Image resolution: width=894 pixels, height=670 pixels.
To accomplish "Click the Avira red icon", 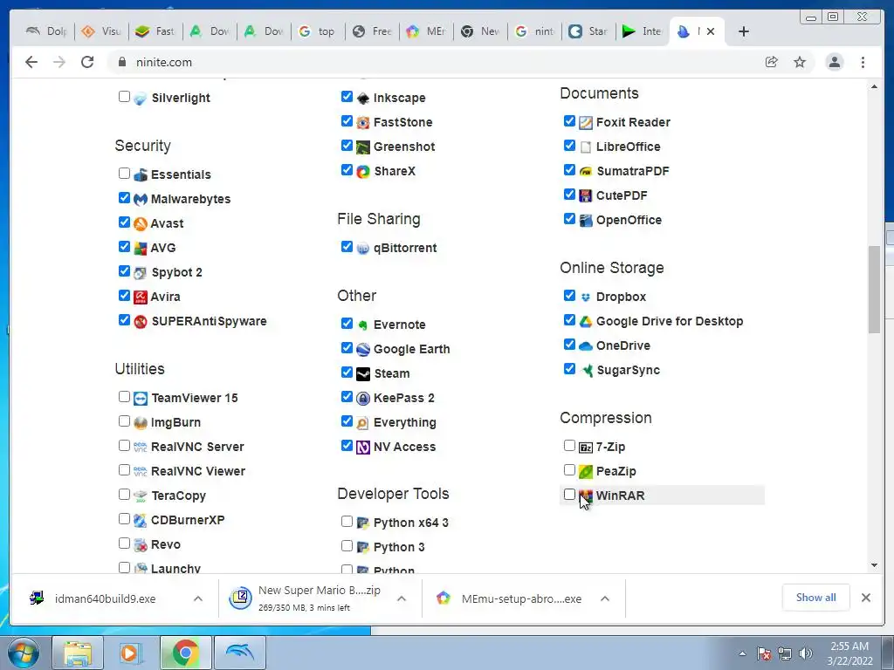I will [x=141, y=297].
